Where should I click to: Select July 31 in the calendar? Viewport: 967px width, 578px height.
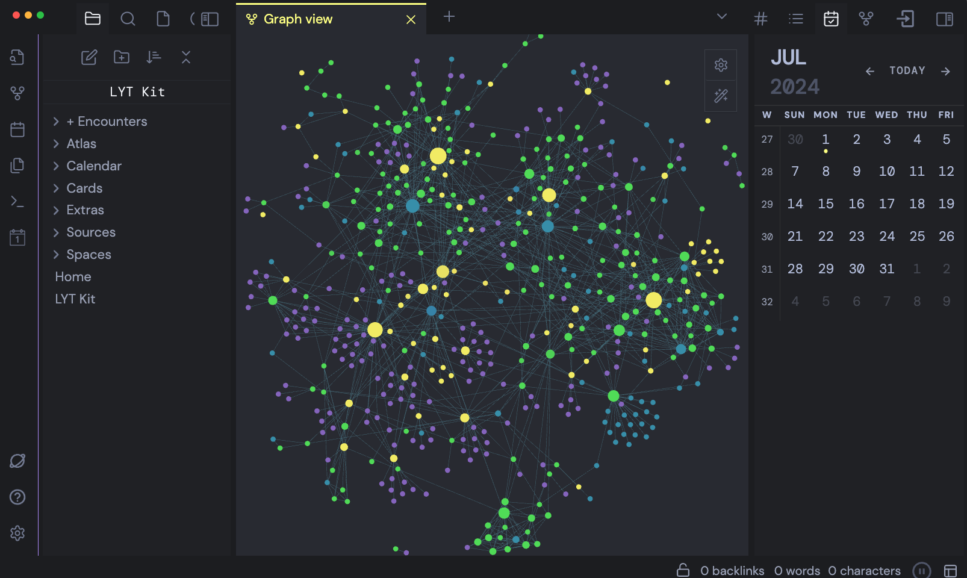point(886,269)
